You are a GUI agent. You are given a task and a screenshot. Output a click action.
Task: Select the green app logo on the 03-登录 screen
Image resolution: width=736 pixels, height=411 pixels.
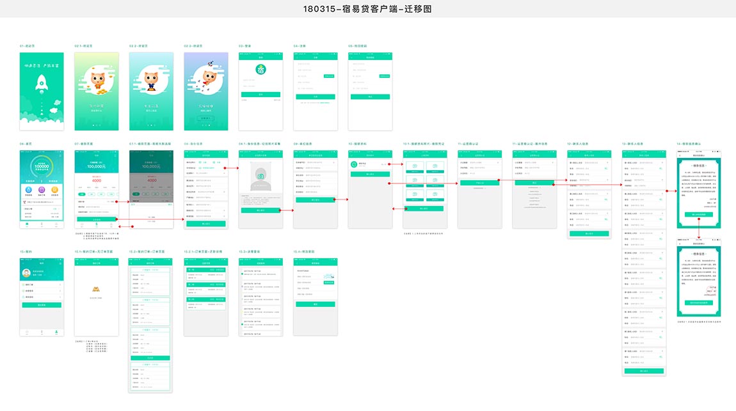pos(260,70)
